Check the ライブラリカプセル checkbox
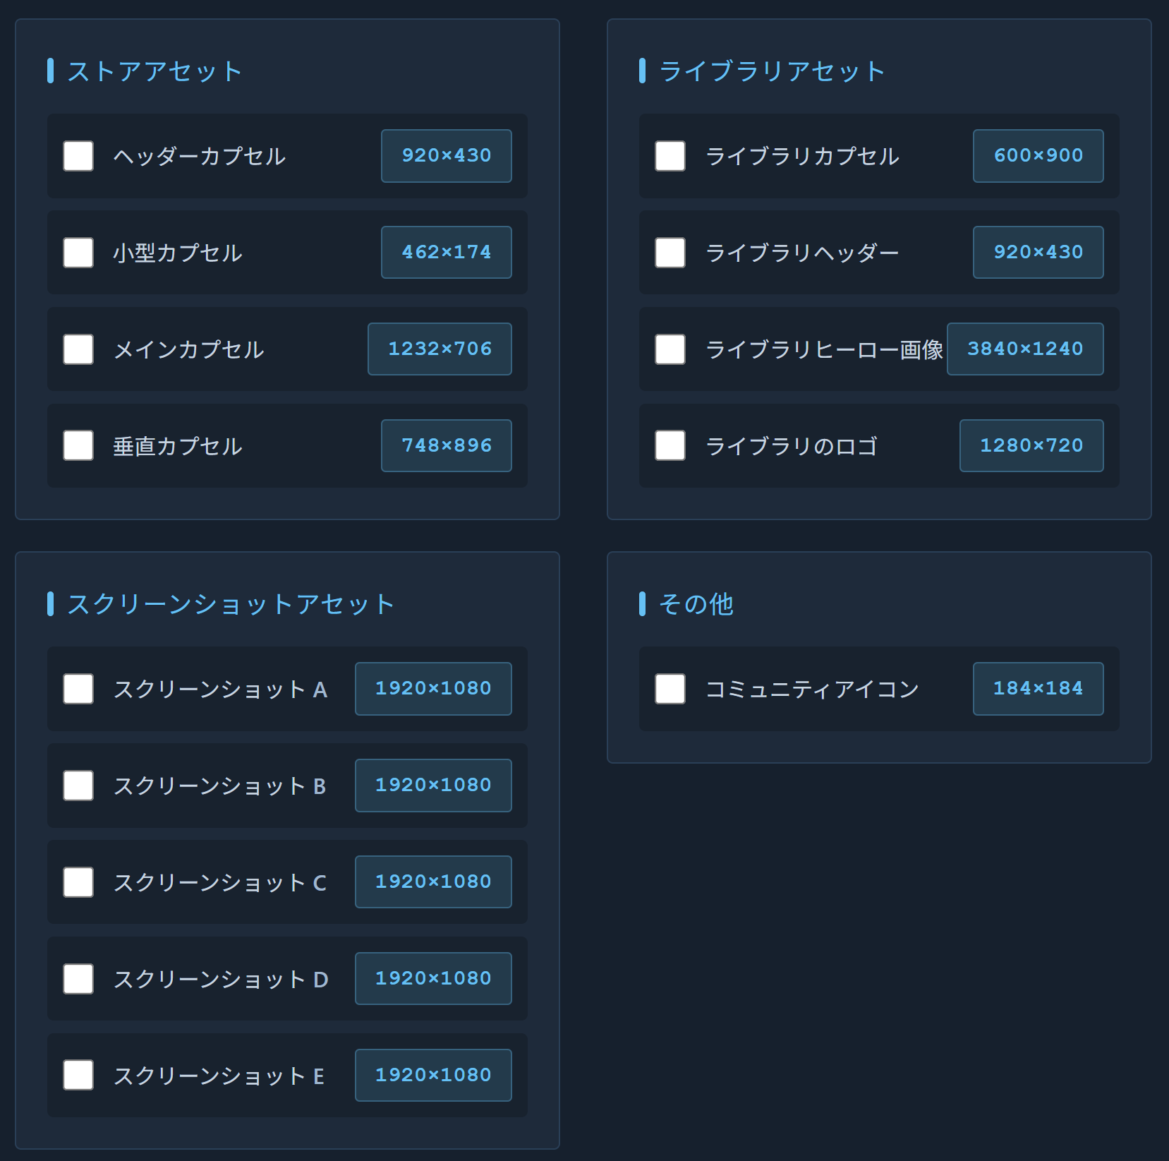 pos(670,156)
